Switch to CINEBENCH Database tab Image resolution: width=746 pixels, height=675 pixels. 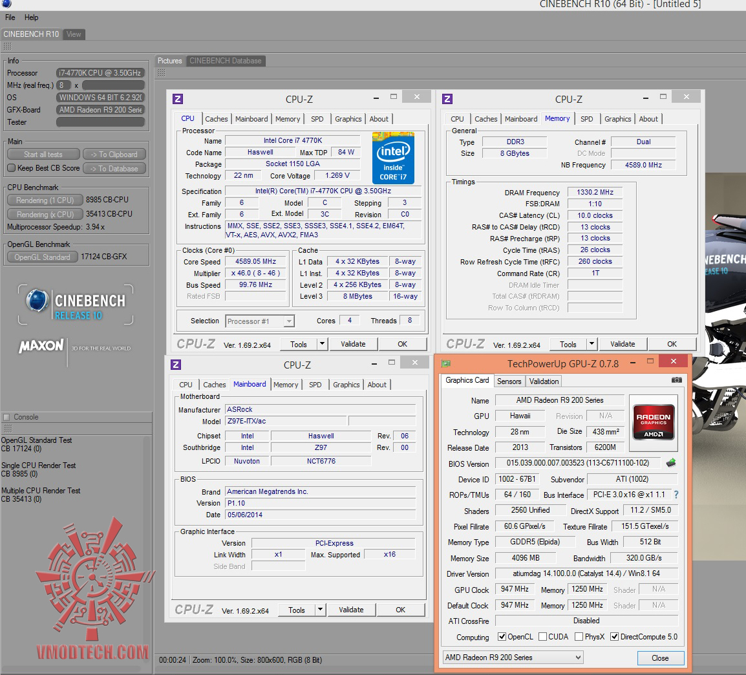226,61
